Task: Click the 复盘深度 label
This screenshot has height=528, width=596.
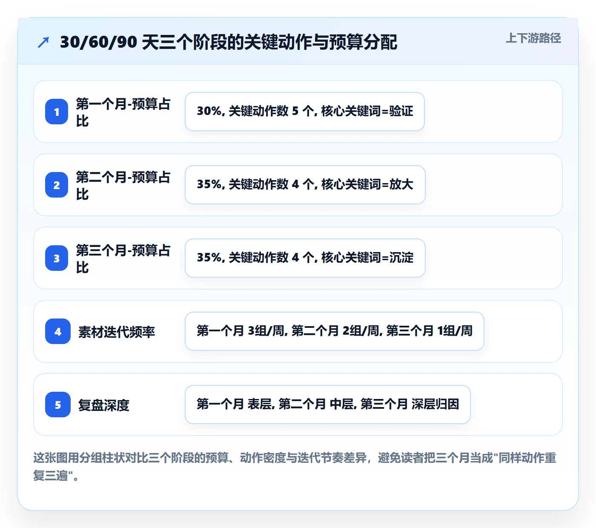Action: coord(104,405)
